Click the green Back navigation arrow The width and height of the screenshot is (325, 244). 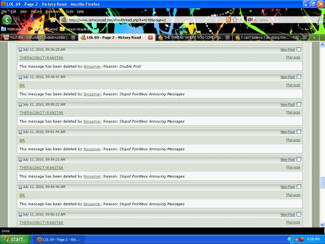coord(7,19)
